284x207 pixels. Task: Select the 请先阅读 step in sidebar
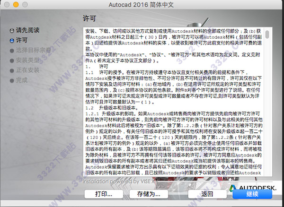[x=28, y=30]
